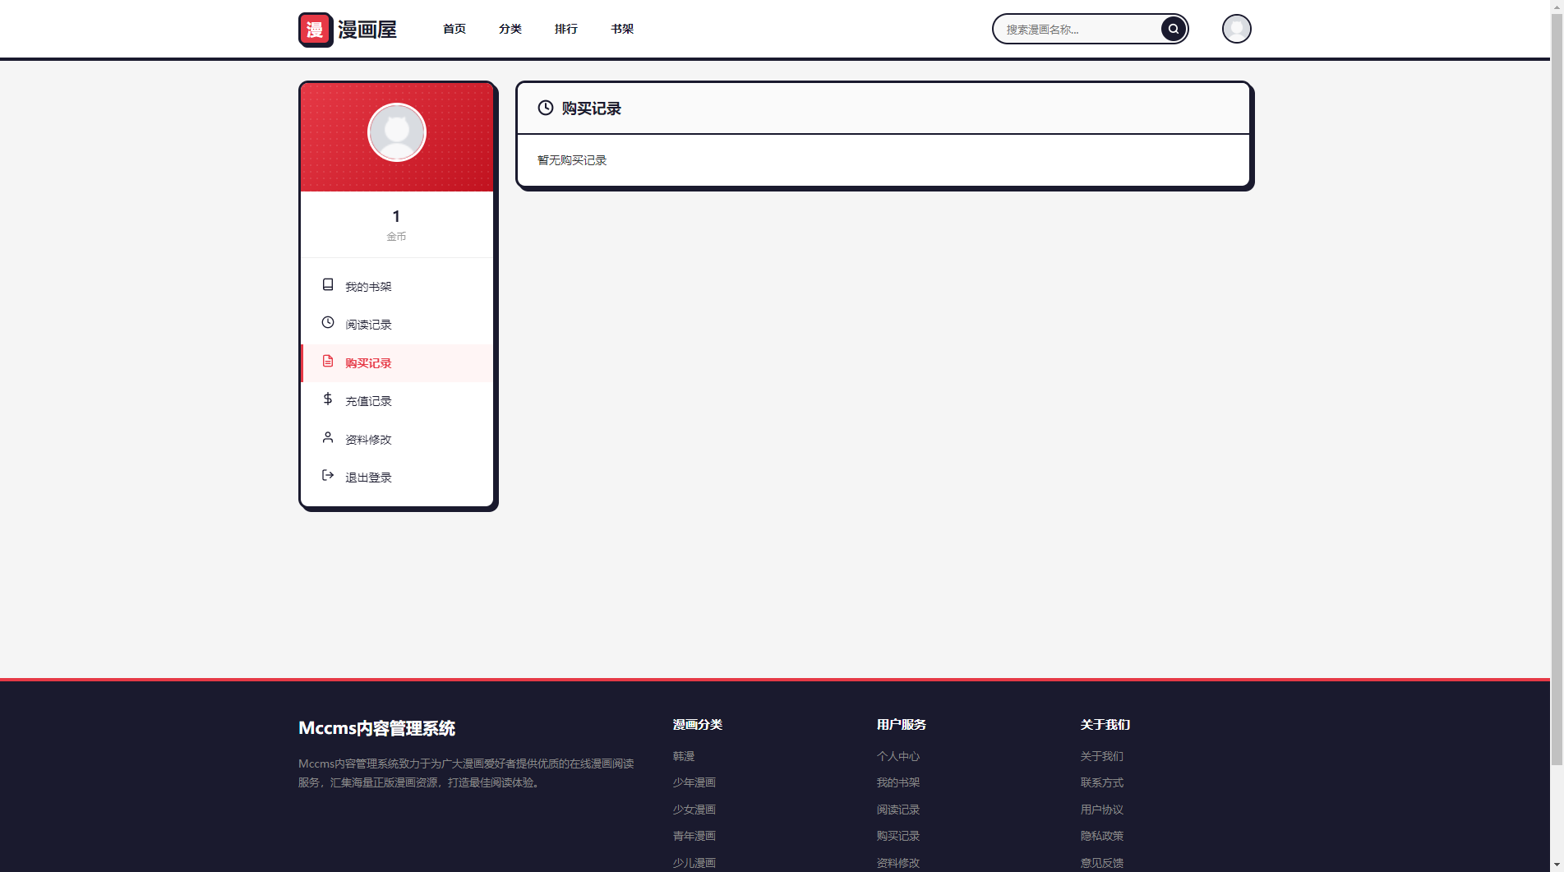Click the search magnifier button
This screenshot has width=1564, height=872.
pyautogui.click(x=1173, y=29)
